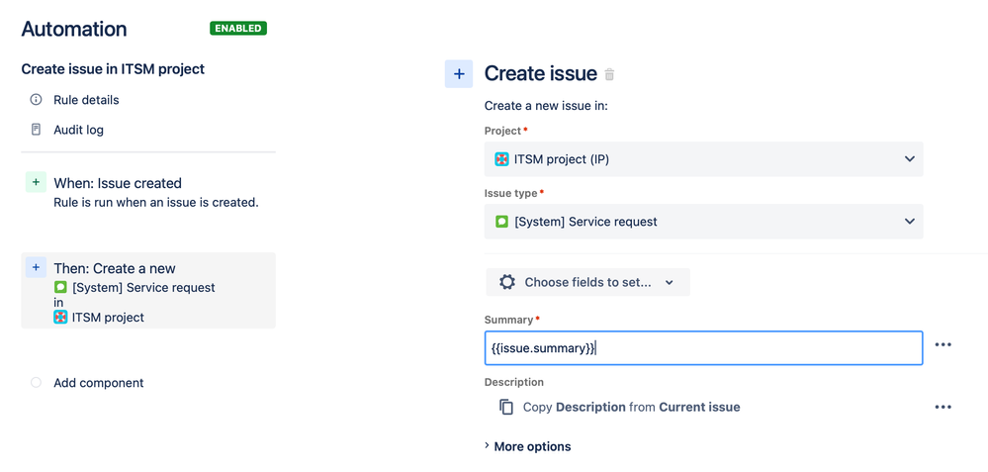The image size is (988, 472).
Task: Open the Project dropdown showing ITSM project (IP)
Action: tap(704, 158)
